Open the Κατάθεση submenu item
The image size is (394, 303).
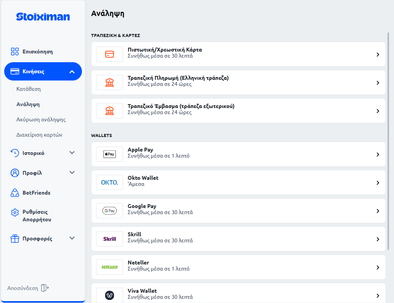click(29, 89)
